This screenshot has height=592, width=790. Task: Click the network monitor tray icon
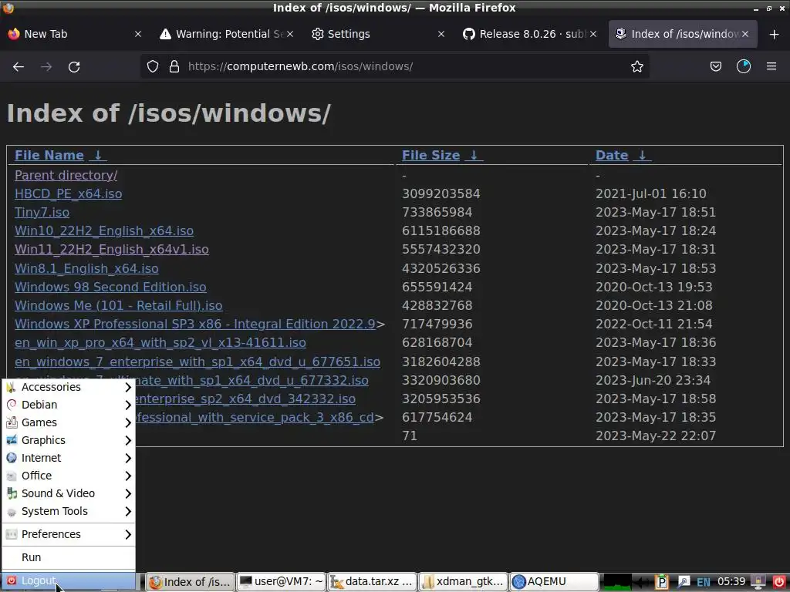point(758,582)
